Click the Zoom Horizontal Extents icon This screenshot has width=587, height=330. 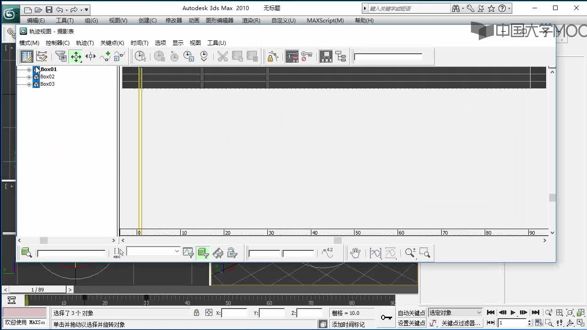[376, 253]
